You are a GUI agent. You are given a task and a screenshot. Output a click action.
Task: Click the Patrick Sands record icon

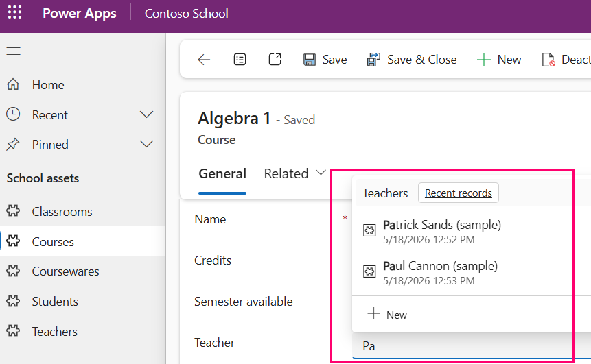pyautogui.click(x=369, y=230)
